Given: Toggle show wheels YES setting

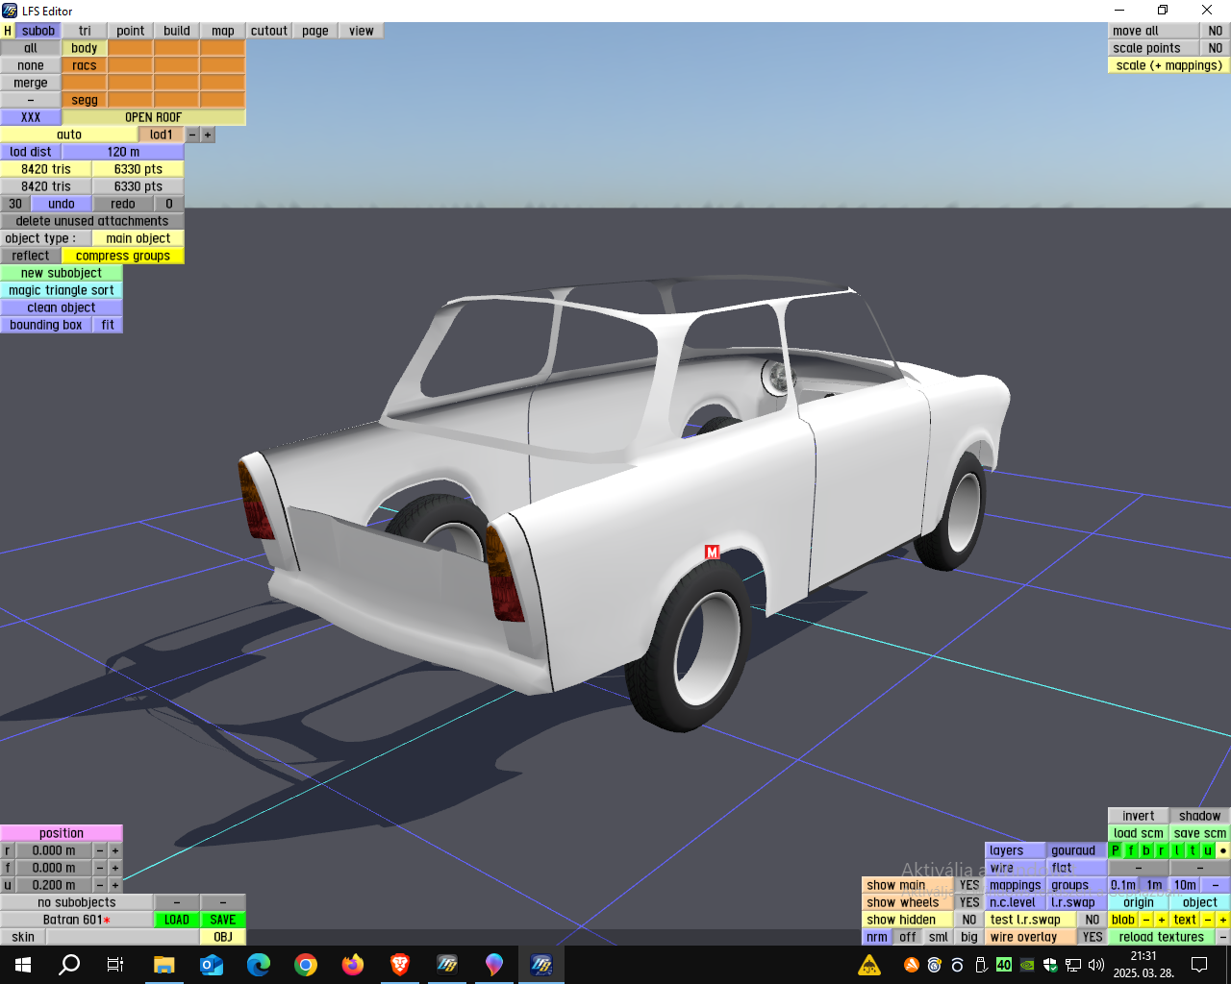Looking at the screenshot, I should pos(969,902).
